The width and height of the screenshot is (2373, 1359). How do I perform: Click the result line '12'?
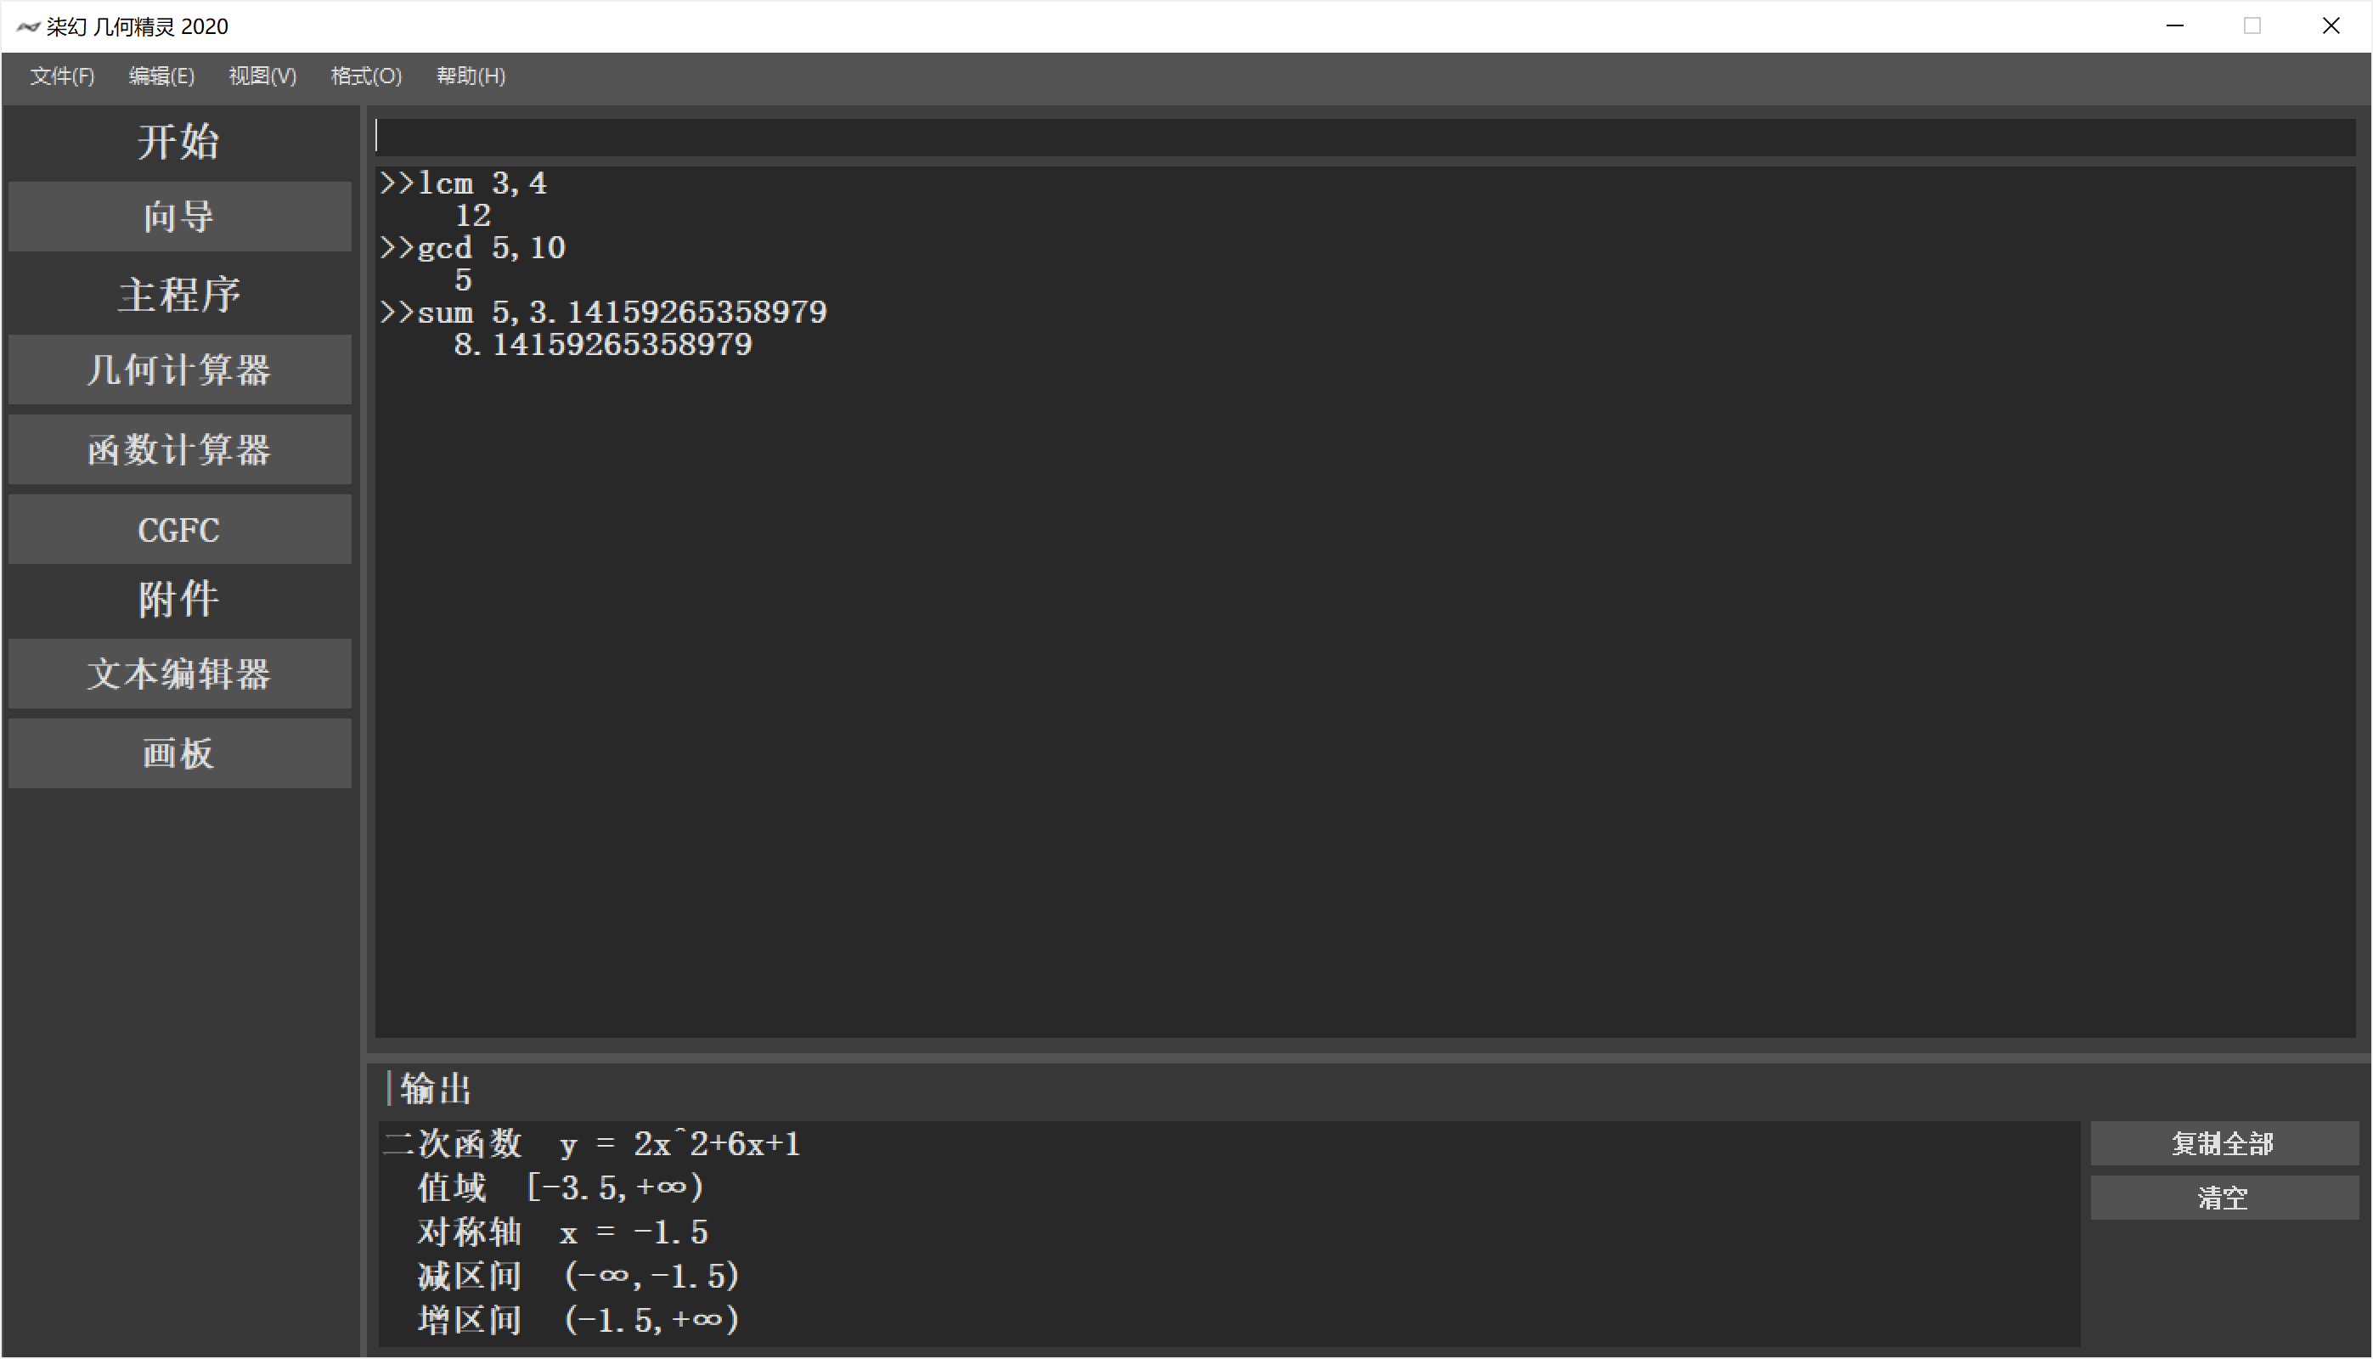point(473,216)
